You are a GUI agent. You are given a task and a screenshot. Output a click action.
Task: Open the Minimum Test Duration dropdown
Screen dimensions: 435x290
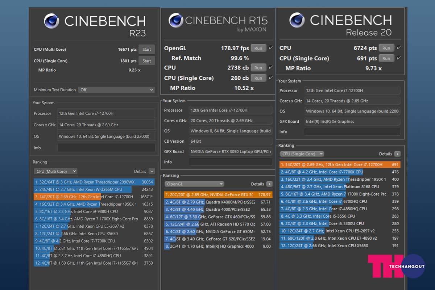(x=117, y=90)
